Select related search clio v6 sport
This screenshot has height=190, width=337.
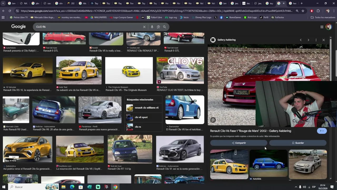(x=143, y=117)
